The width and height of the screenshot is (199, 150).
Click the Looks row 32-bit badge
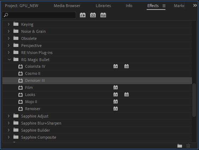tap(127, 95)
